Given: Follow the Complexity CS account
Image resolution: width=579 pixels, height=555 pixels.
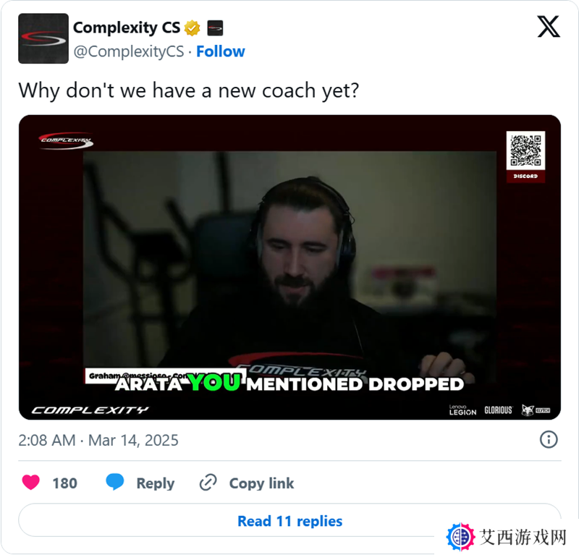Looking at the screenshot, I should tap(221, 51).
